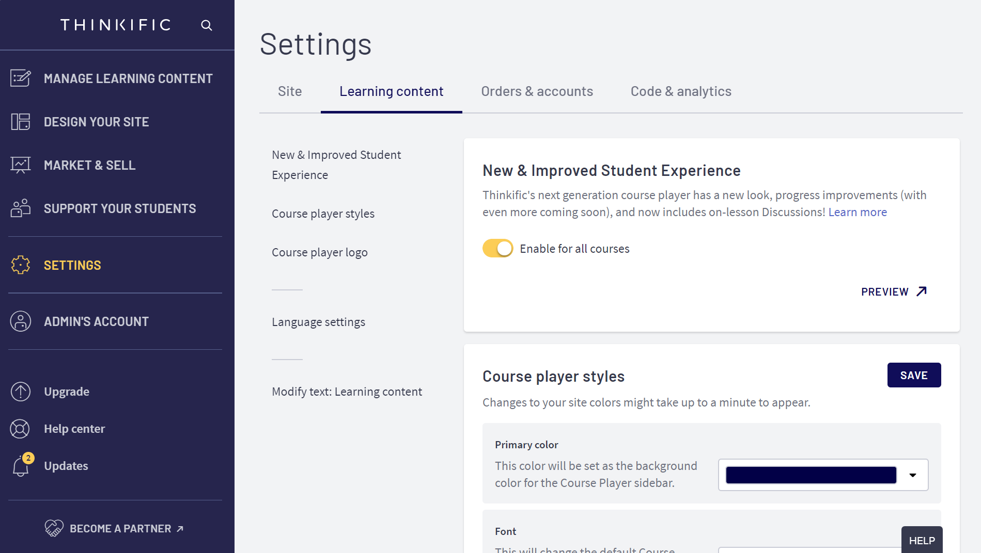
Task: View Updates notifications
Action: point(66,466)
